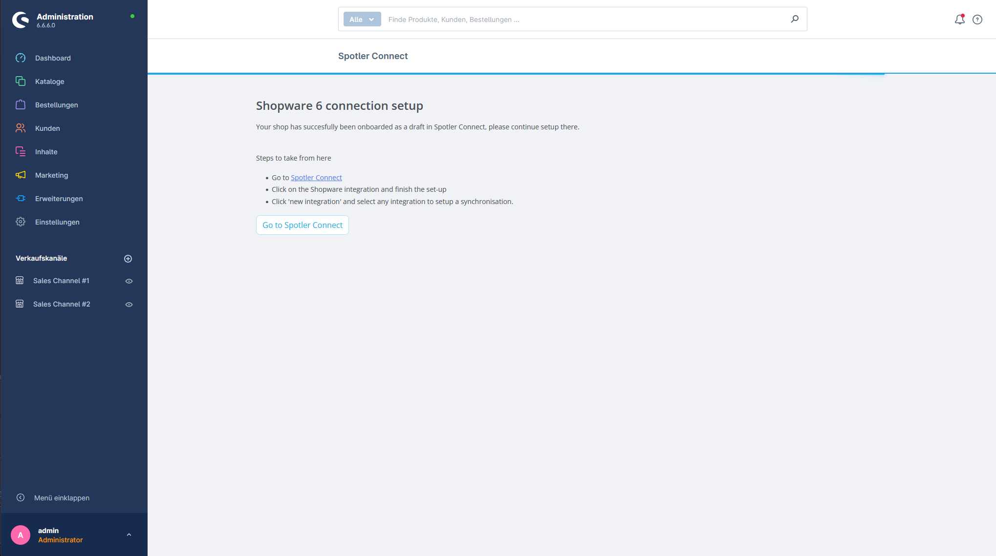Select Sales Channel #1
This screenshot has width=996, height=556.
pyautogui.click(x=61, y=281)
